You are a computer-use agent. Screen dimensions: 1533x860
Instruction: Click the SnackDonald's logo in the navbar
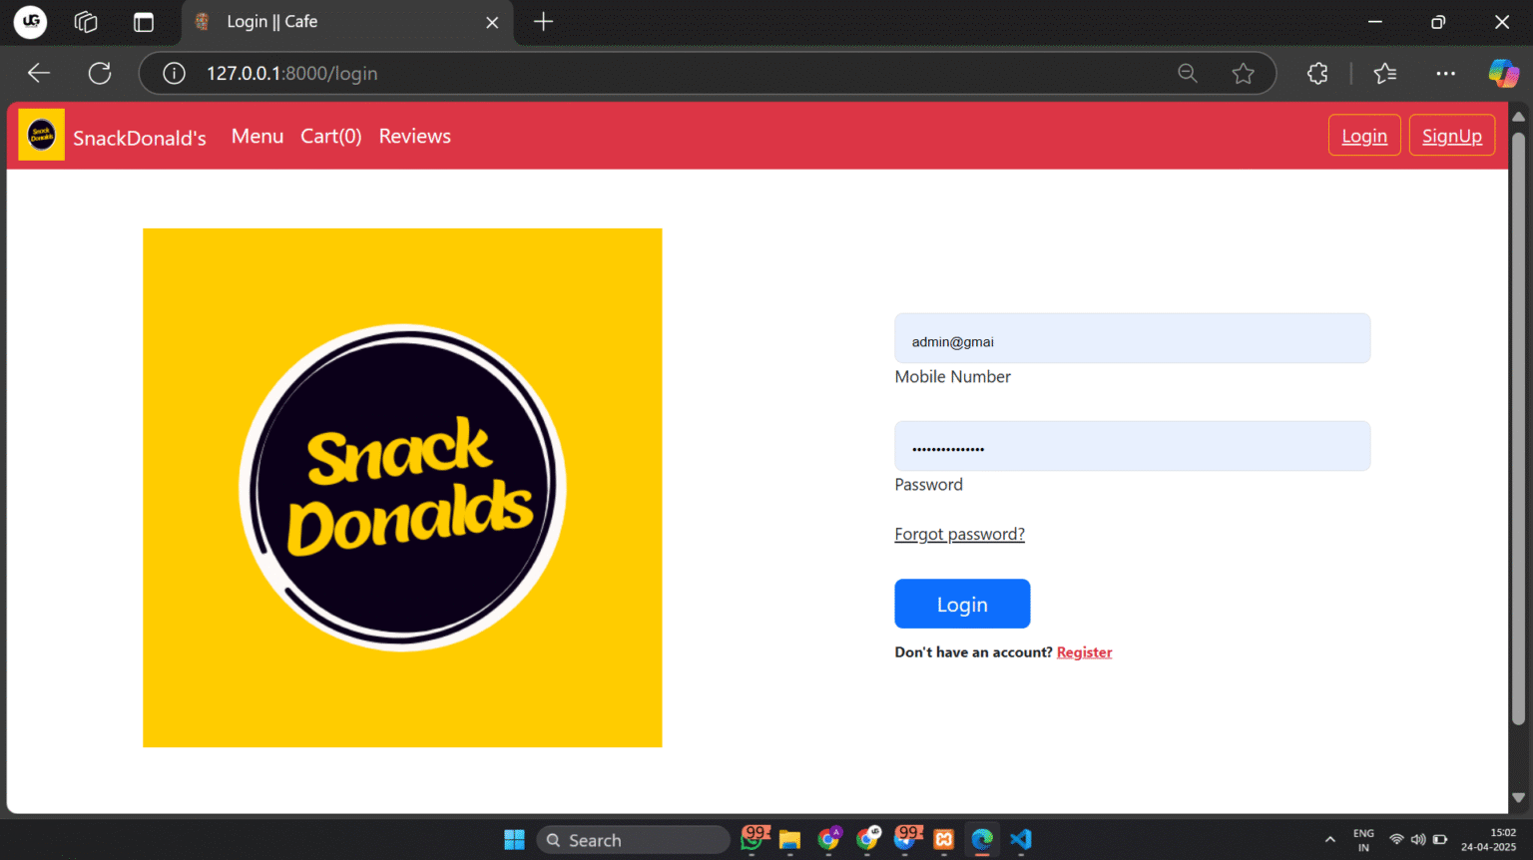(x=40, y=134)
